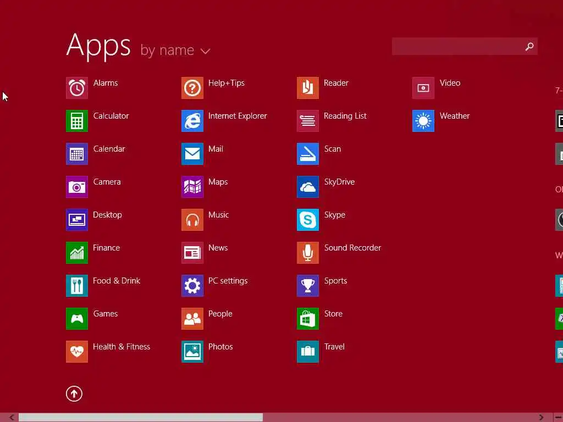Open the Travel suitcase icon
Image resolution: width=563 pixels, height=422 pixels.
click(x=308, y=352)
